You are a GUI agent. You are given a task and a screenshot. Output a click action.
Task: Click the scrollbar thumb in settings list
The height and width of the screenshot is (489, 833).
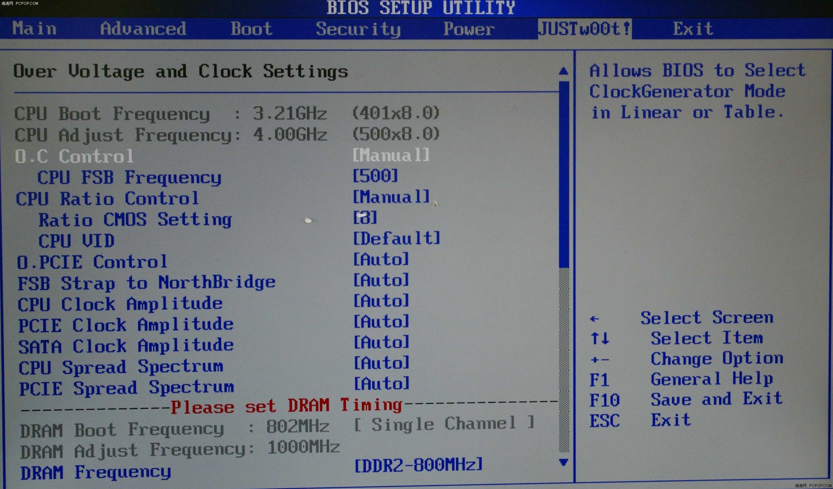click(x=564, y=174)
